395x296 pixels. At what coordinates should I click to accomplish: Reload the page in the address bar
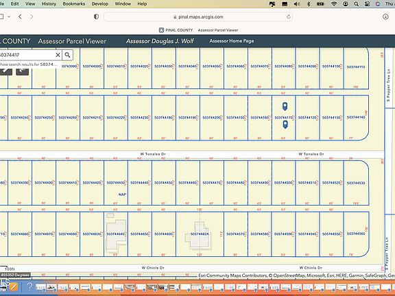point(289,17)
